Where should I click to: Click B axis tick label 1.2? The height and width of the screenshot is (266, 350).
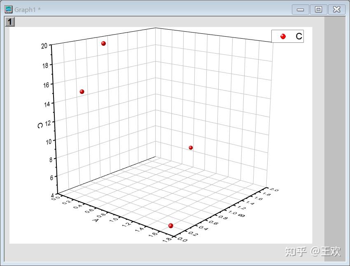click(x=242, y=207)
